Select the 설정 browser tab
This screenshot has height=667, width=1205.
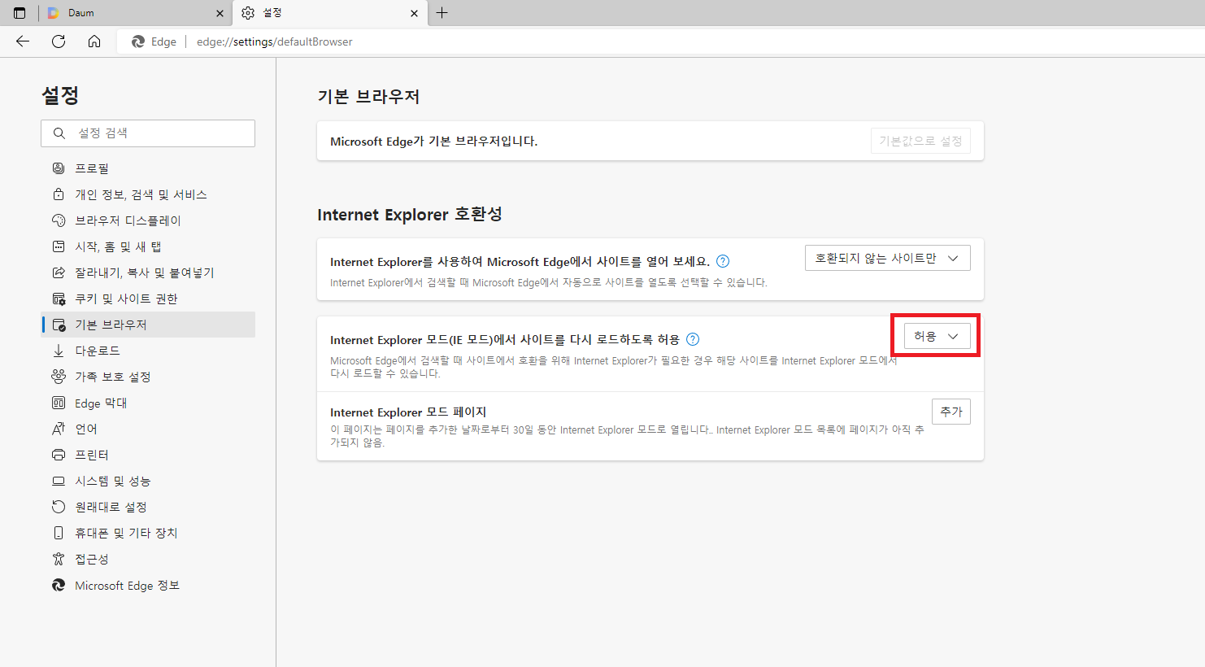tap(329, 13)
